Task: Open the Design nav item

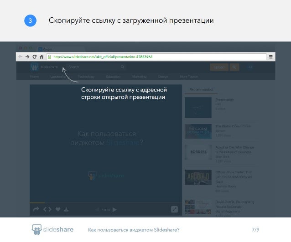Action: tap(163, 76)
